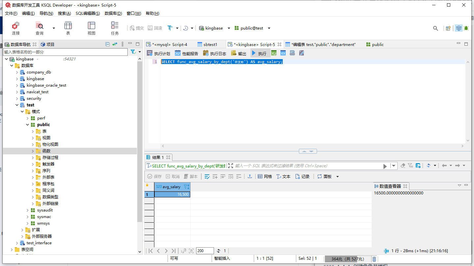Open the 任务 (Tasks) toolbar icon
The height and width of the screenshot is (266, 474).
pyautogui.click(x=115, y=28)
